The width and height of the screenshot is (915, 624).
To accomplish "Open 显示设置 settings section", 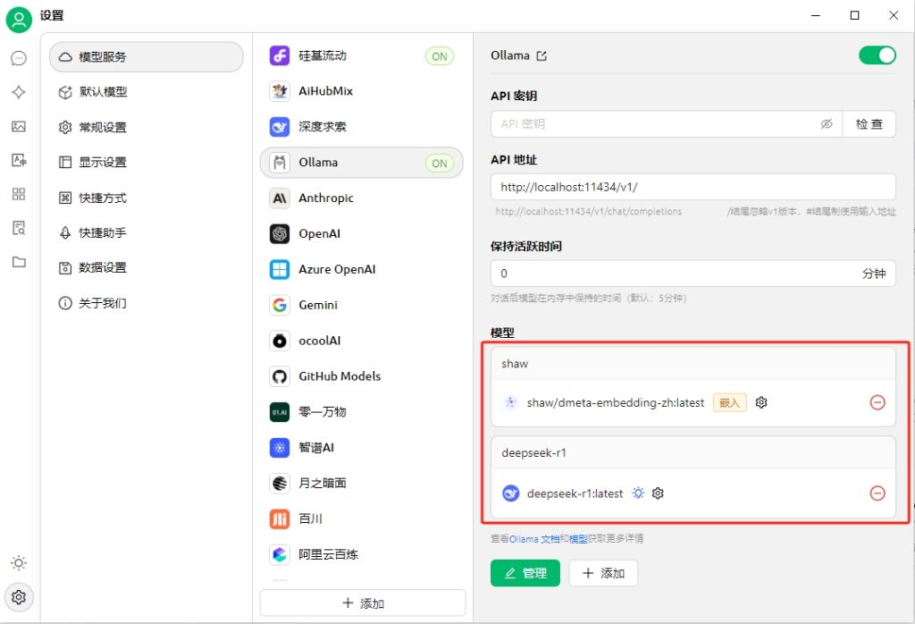I will [x=147, y=163].
